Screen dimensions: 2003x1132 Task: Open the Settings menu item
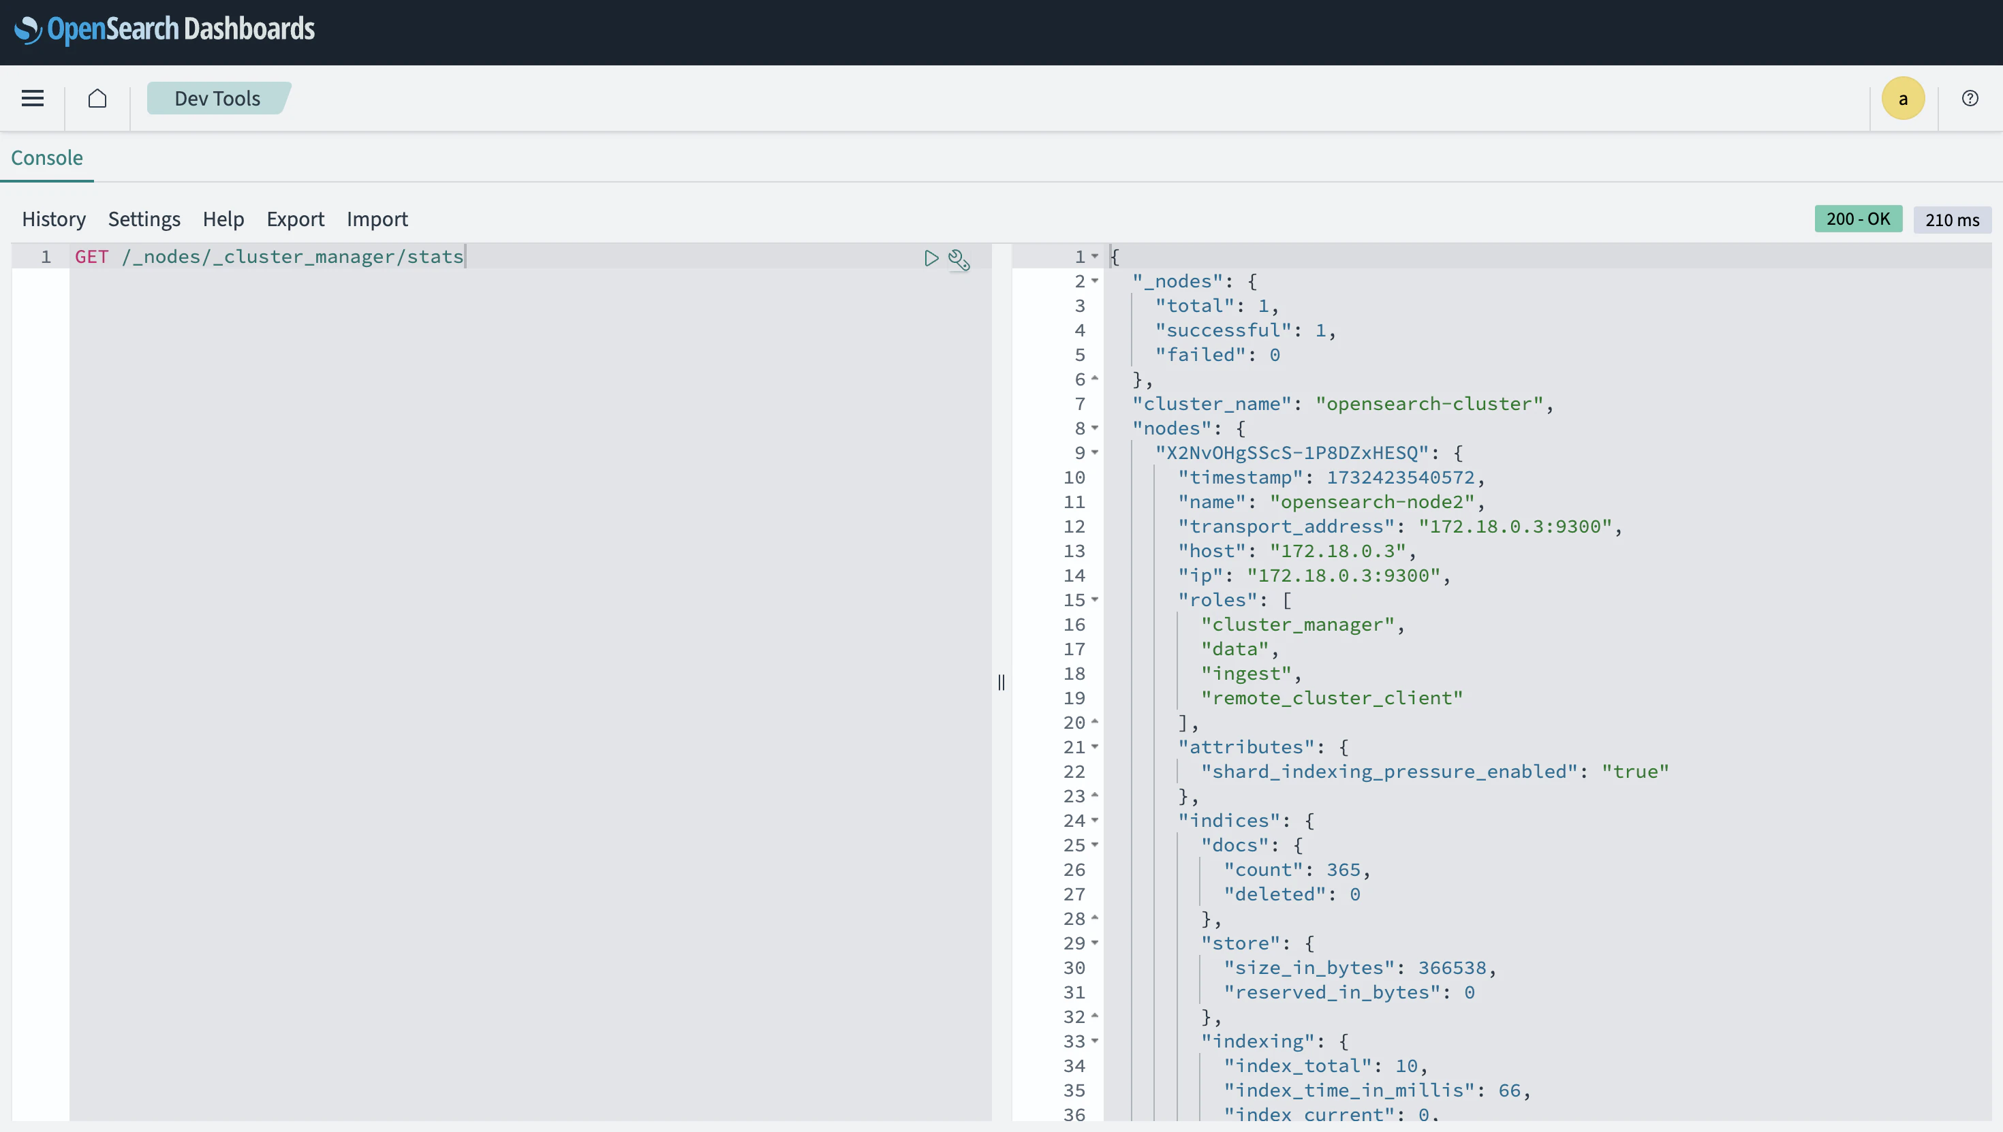(144, 219)
